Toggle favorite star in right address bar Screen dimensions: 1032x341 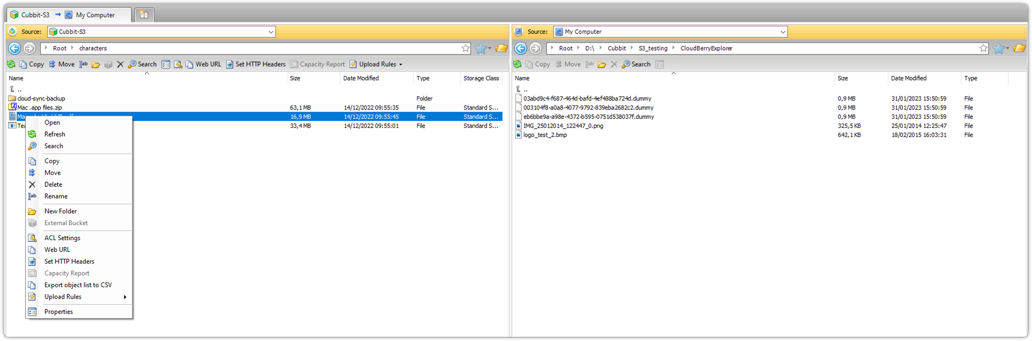click(x=983, y=48)
